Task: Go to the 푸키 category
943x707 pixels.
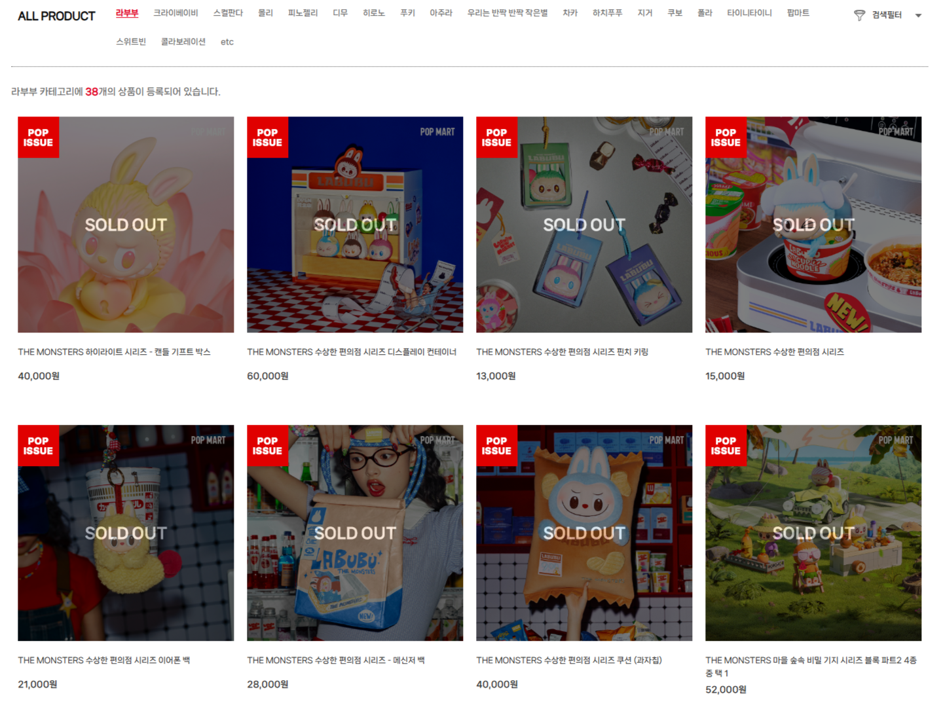Action: [x=407, y=13]
